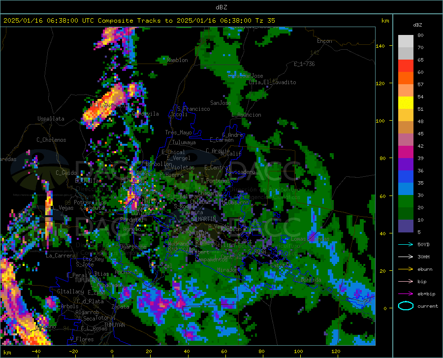Click the dBZ title at top
The width and height of the screenshot is (443, 358).
(221, 7)
